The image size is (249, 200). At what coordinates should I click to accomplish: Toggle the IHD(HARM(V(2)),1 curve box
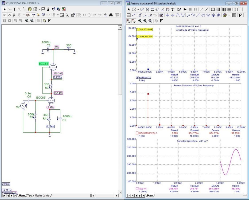(137, 133)
